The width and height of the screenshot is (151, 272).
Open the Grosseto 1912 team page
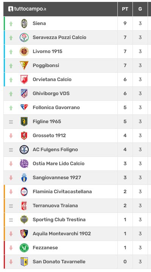(x=49, y=136)
